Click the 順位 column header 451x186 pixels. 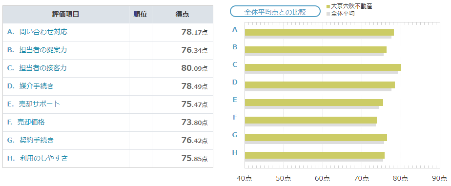[141, 14]
